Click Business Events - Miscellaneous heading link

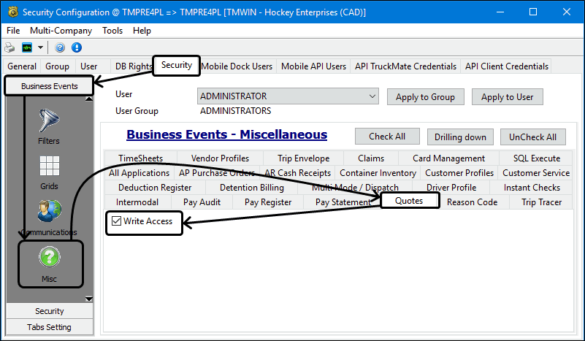coord(227,134)
